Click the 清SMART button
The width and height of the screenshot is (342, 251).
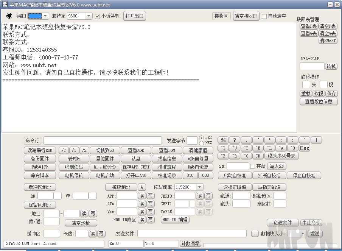coord(328,41)
